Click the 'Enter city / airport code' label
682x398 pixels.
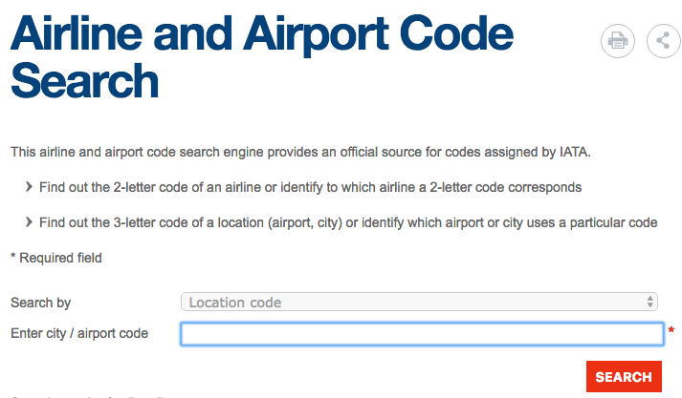click(x=79, y=333)
